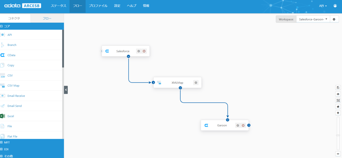Select the File connector icon
This screenshot has height=158, width=342.
click(x=3, y=126)
